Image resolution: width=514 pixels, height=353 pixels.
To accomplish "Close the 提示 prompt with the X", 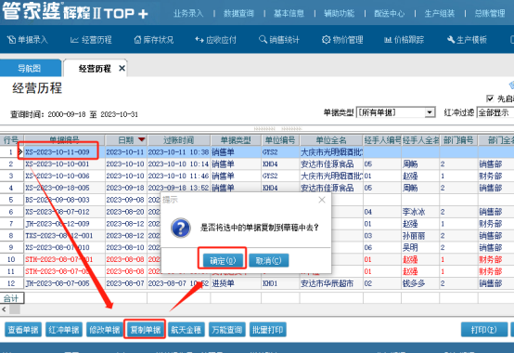I will click(x=322, y=200).
